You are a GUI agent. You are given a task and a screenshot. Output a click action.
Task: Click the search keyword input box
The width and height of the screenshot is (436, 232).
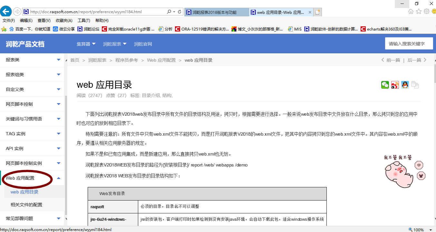[x=409, y=44]
